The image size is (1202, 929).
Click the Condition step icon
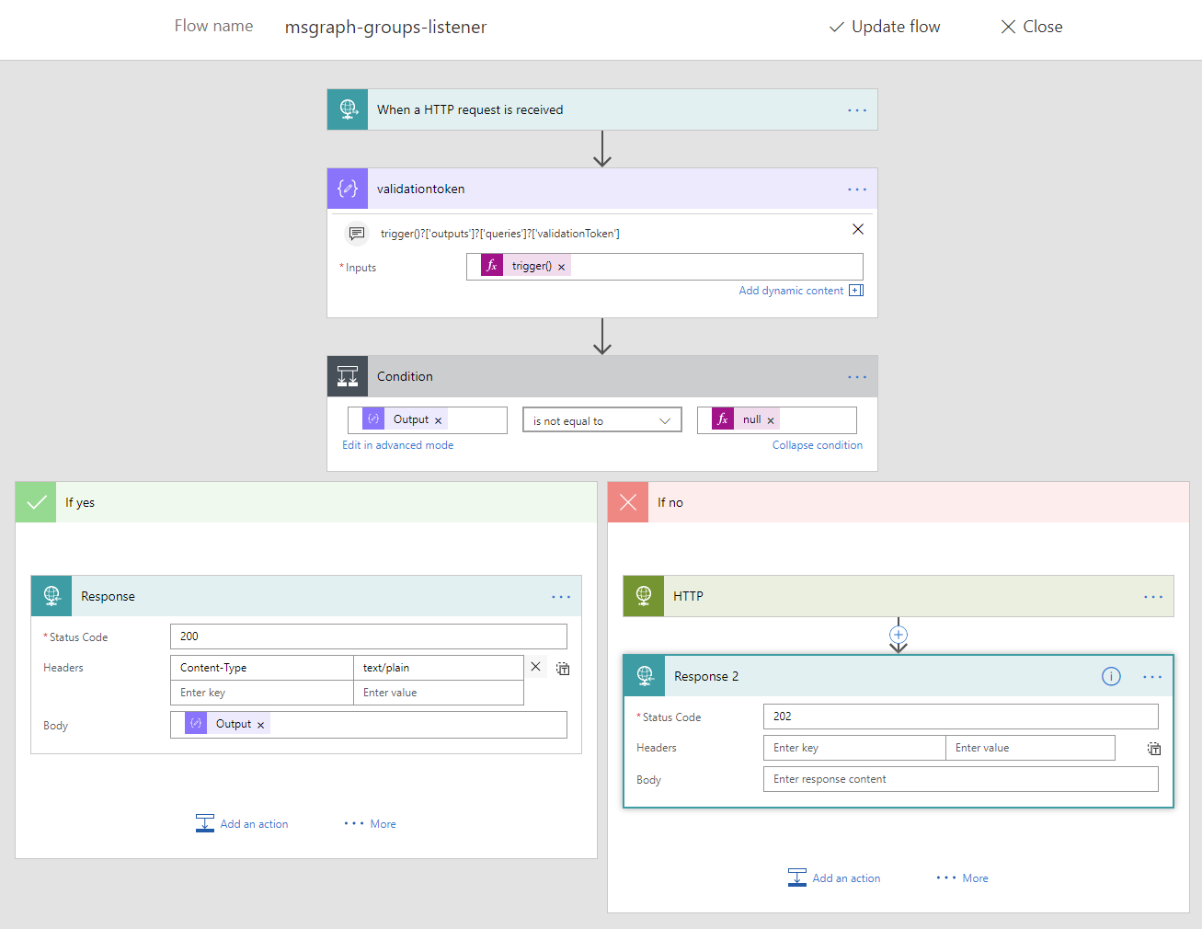(x=348, y=376)
